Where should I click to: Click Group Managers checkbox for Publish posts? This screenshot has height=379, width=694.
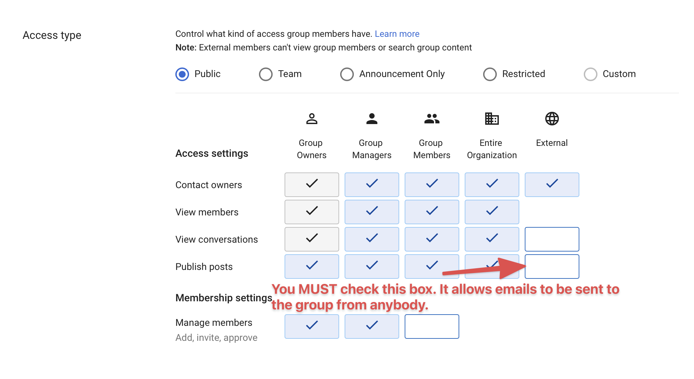point(371,267)
